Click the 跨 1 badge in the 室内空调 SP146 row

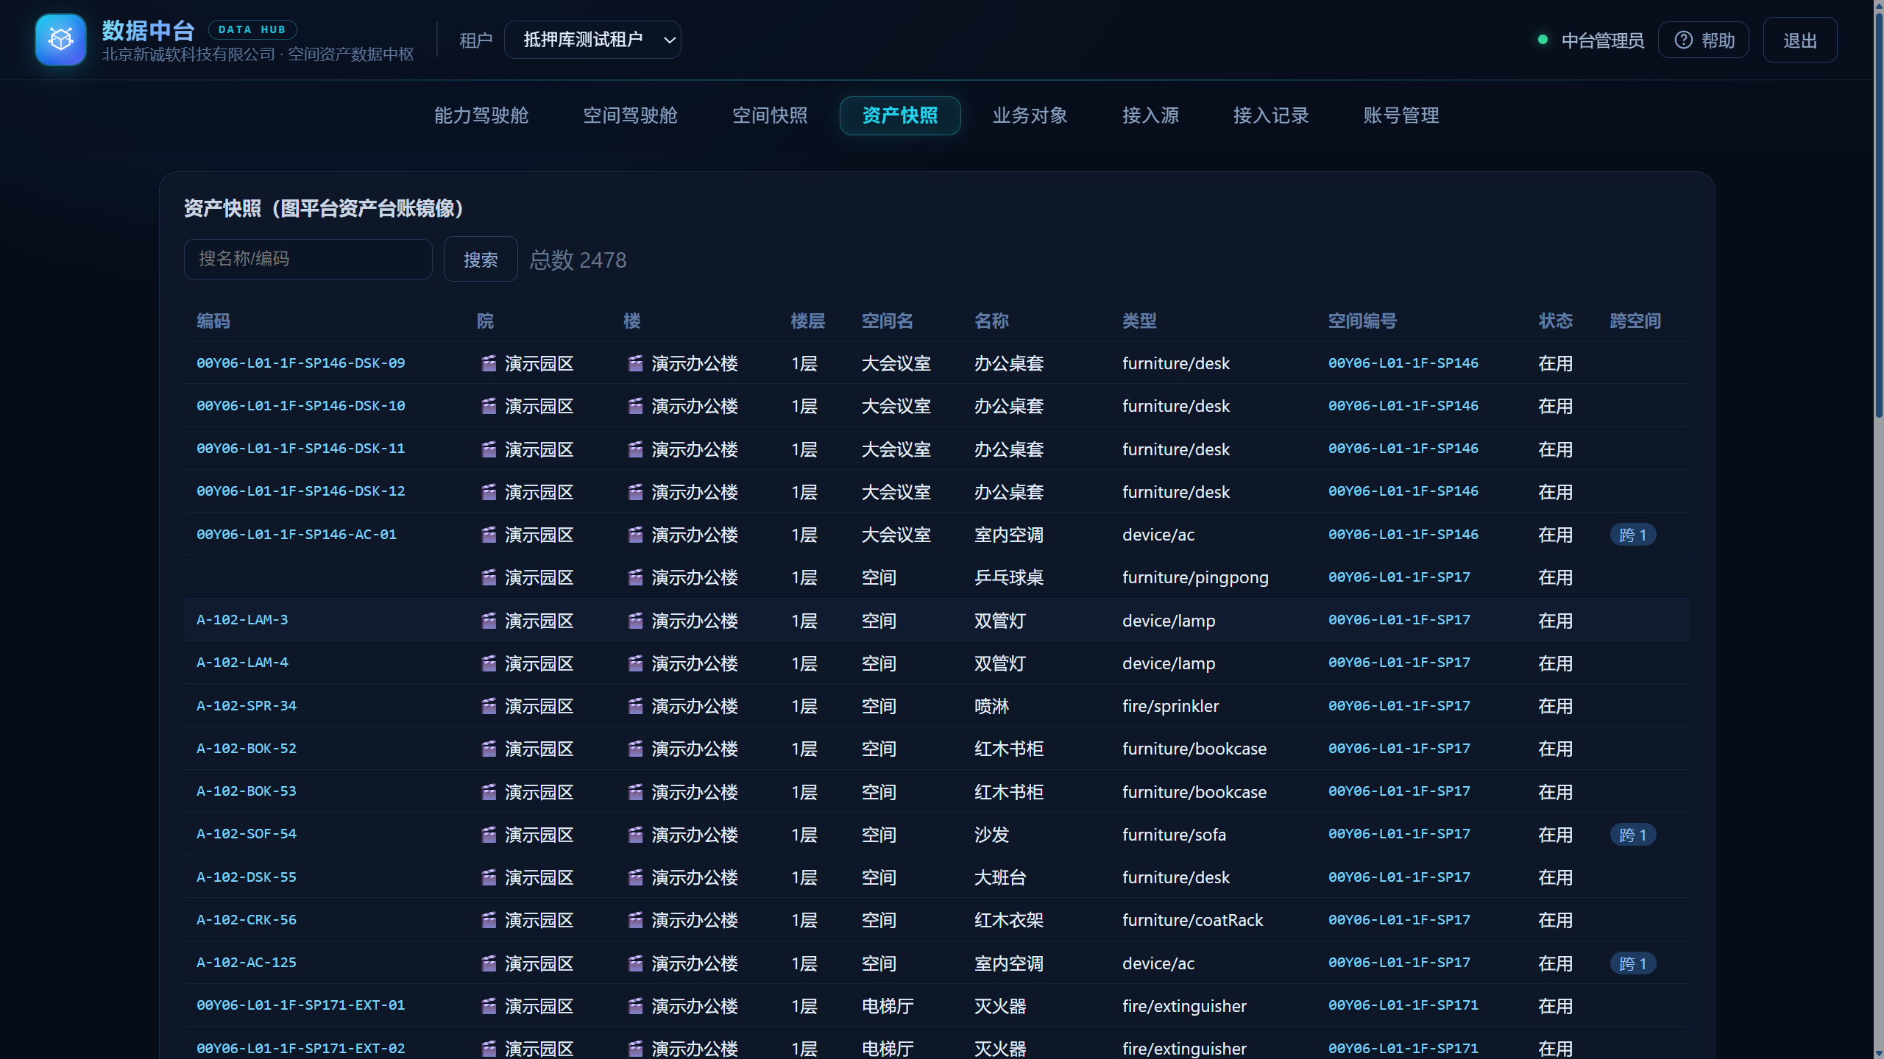click(1632, 535)
